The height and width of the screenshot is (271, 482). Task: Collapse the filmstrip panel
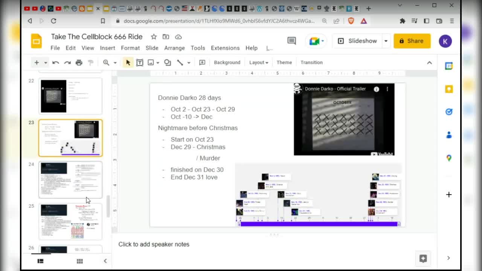(105, 261)
